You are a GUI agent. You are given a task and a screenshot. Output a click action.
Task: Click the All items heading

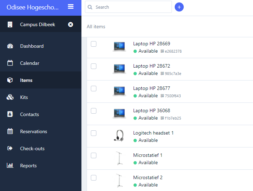pos(96,26)
